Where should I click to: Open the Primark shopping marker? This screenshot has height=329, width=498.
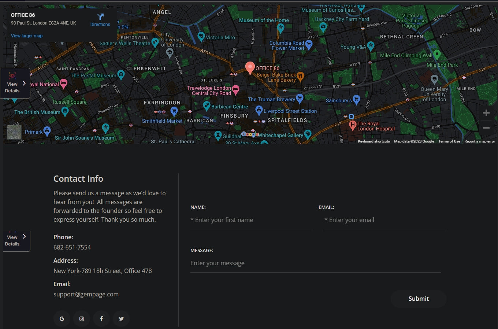(47, 131)
